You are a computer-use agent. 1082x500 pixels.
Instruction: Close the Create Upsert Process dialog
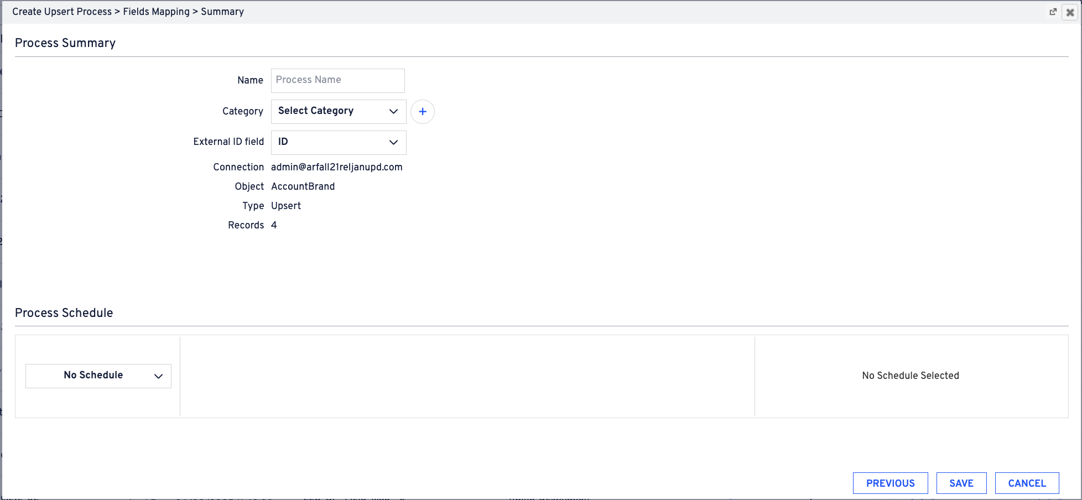tap(1069, 12)
